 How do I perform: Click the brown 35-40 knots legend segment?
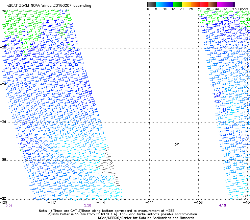point(213,4)
